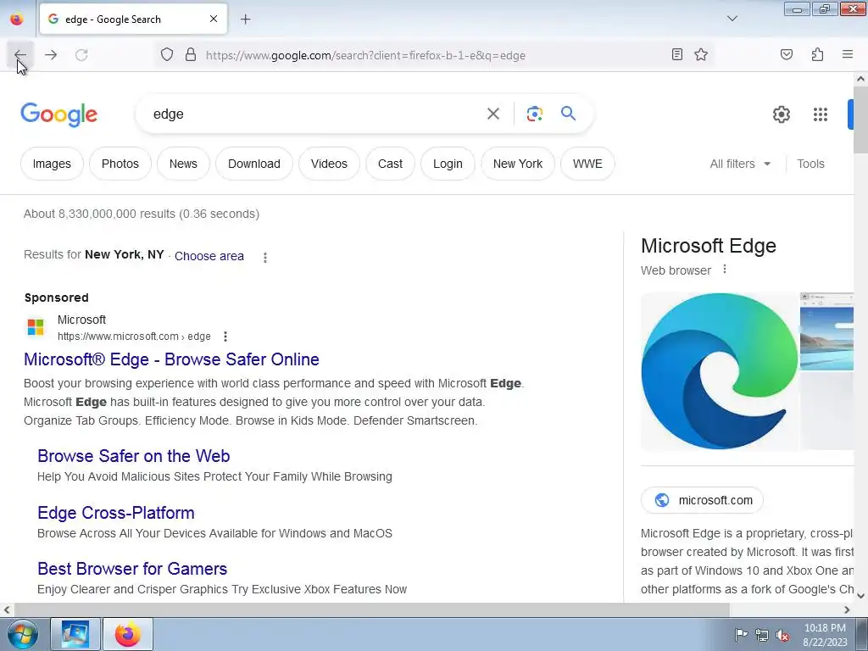Viewport: 868px width, 651px height.
Task: Select the News filter chip
Action: pyautogui.click(x=183, y=164)
